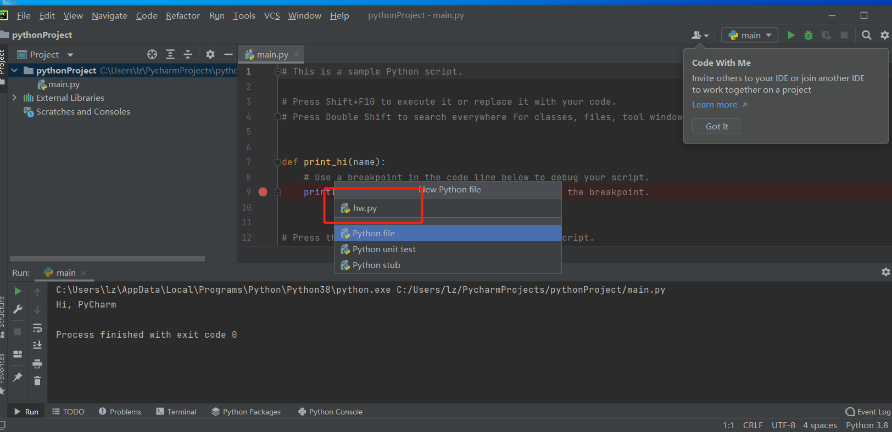Image resolution: width=892 pixels, height=432 pixels.
Task: Click Got It in Code With Me popup
Action: (x=716, y=126)
